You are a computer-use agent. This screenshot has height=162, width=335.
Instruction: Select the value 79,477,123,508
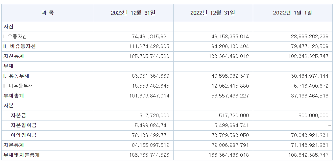310,46
